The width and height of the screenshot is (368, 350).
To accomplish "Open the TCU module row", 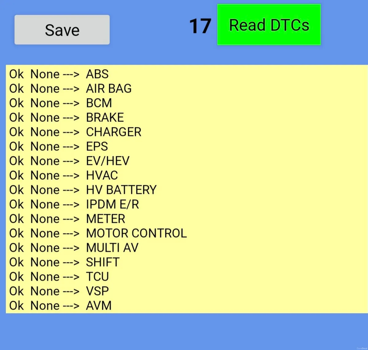I will click(58, 277).
